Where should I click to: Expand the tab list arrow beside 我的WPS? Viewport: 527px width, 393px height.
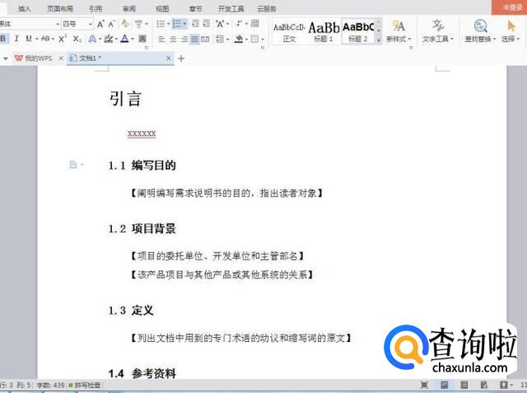tap(6, 58)
